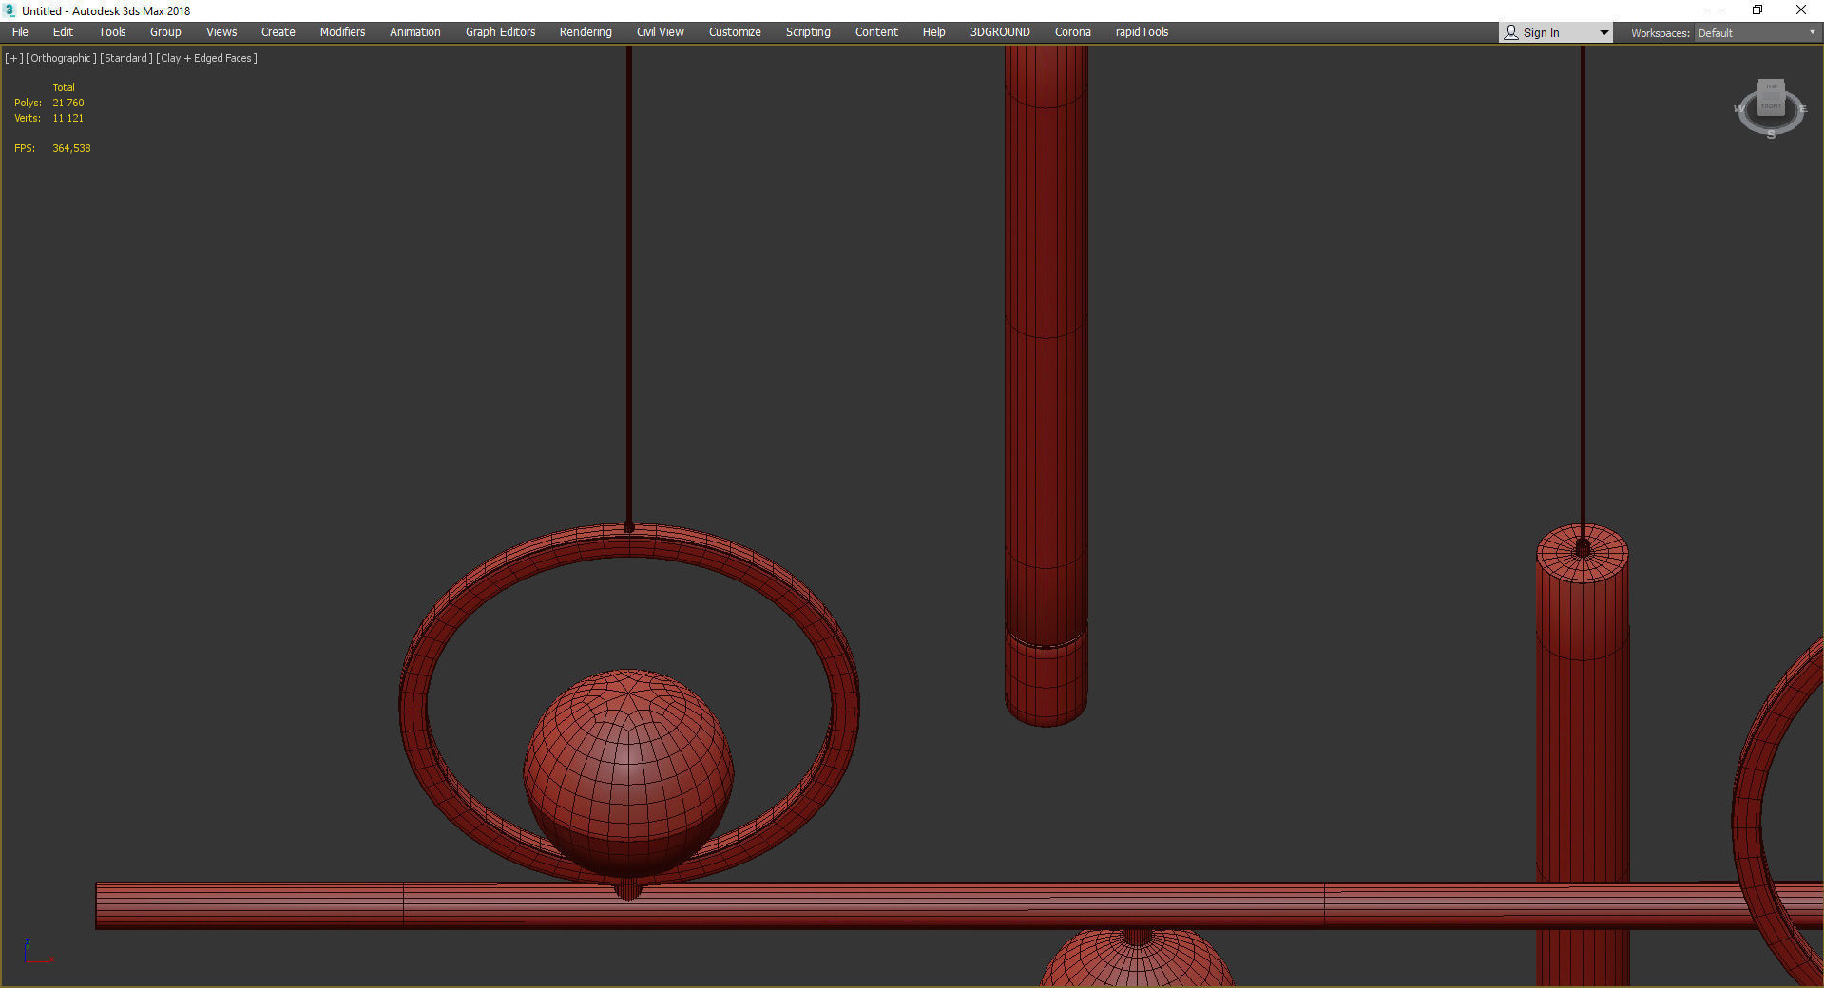1824x988 pixels.
Task: Open the Animation menu
Action: click(x=415, y=32)
